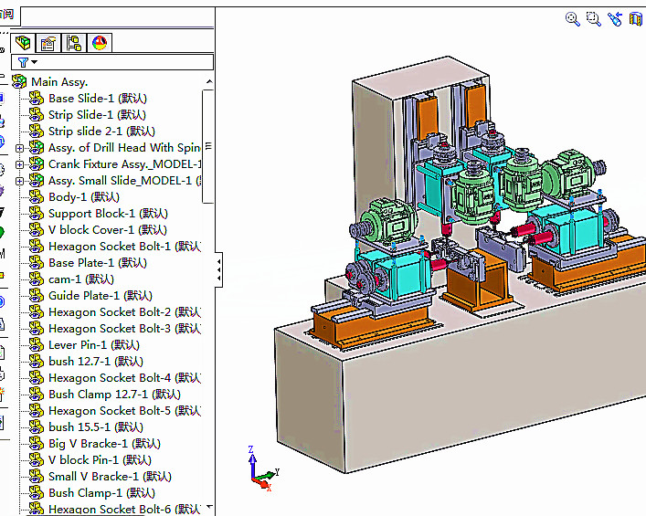Expand the Assy. Small Slide_MODEL-1 node
646x516 pixels.
[19, 181]
